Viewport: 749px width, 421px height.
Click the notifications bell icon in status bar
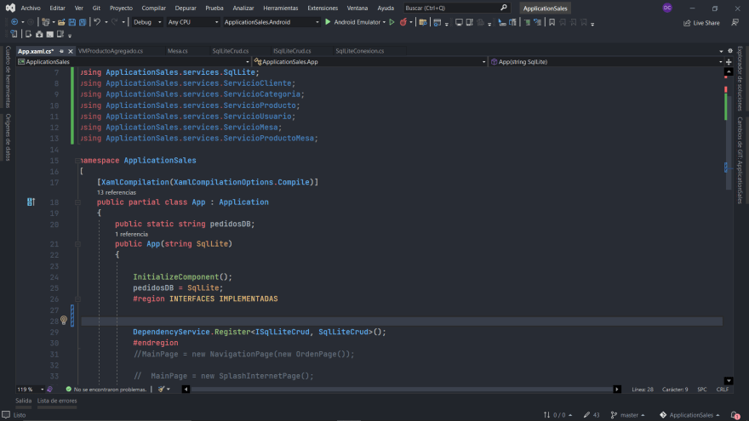pos(735,415)
